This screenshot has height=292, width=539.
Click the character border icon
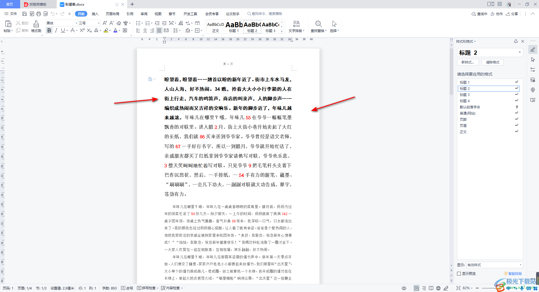pos(125,30)
